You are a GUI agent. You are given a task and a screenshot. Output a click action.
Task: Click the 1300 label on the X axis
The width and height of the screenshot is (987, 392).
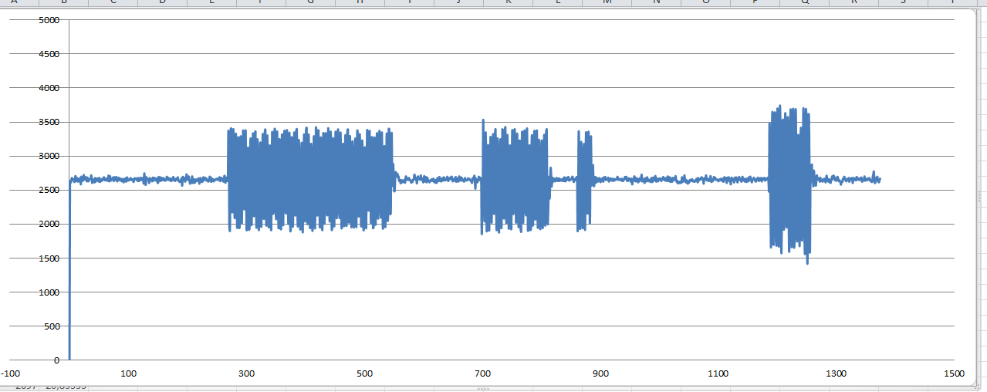click(x=836, y=373)
